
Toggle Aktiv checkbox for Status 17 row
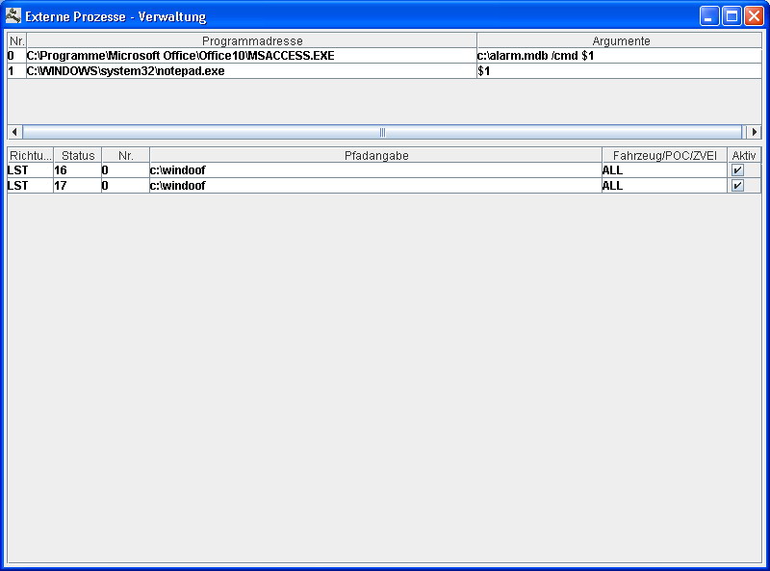tap(737, 186)
